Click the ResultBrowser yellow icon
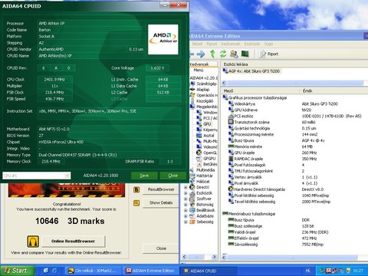 click(136, 189)
